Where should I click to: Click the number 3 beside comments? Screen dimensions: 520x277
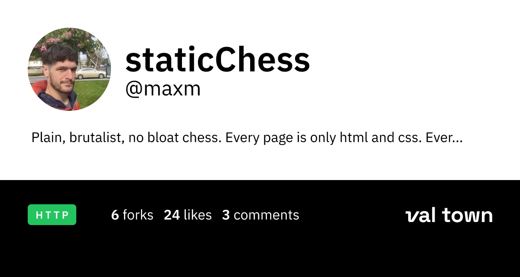(x=226, y=215)
